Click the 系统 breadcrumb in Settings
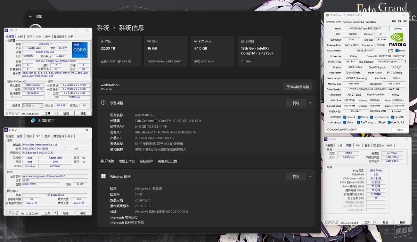This screenshot has height=242, width=417. pyautogui.click(x=103, y=28)
